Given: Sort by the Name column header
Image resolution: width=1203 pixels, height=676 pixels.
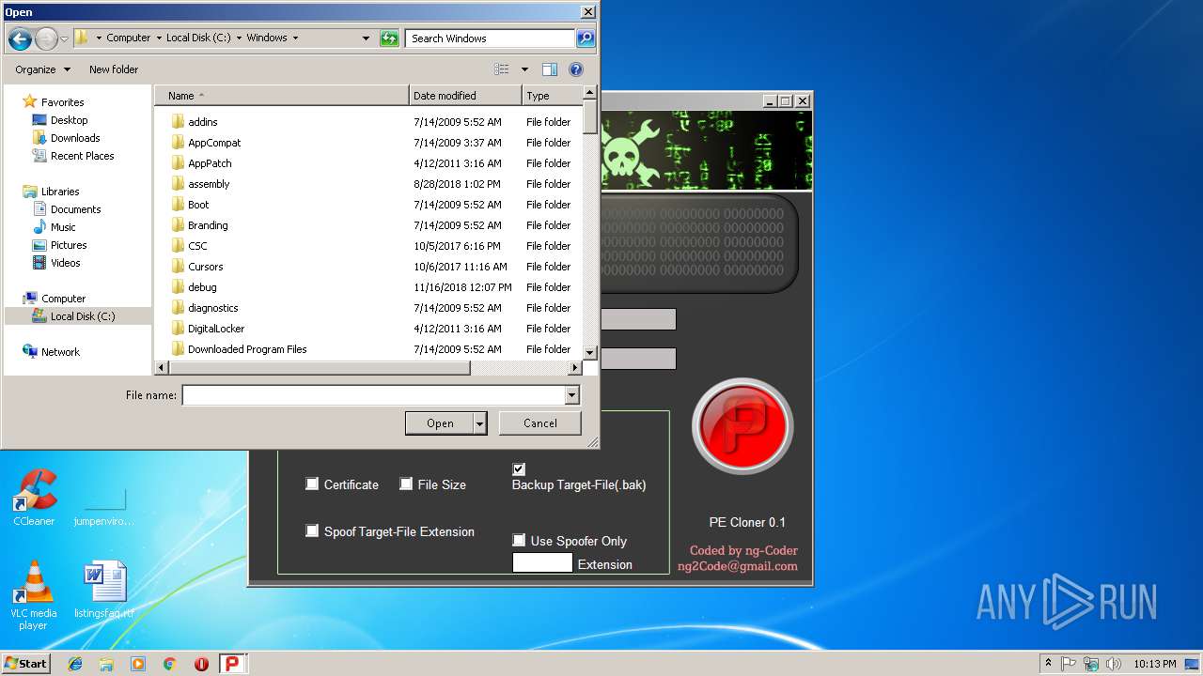Looking at the screenshot, I should [x=282, y=96].
